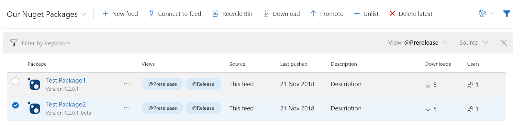
Task: Deselect the checked Test.Package2 row
Action: click(16, 105)
